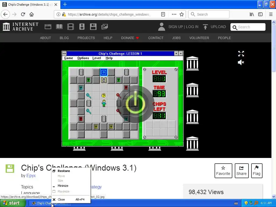
Task: Click the taskbar clock 6:11 AM
Action: (266, 203)
